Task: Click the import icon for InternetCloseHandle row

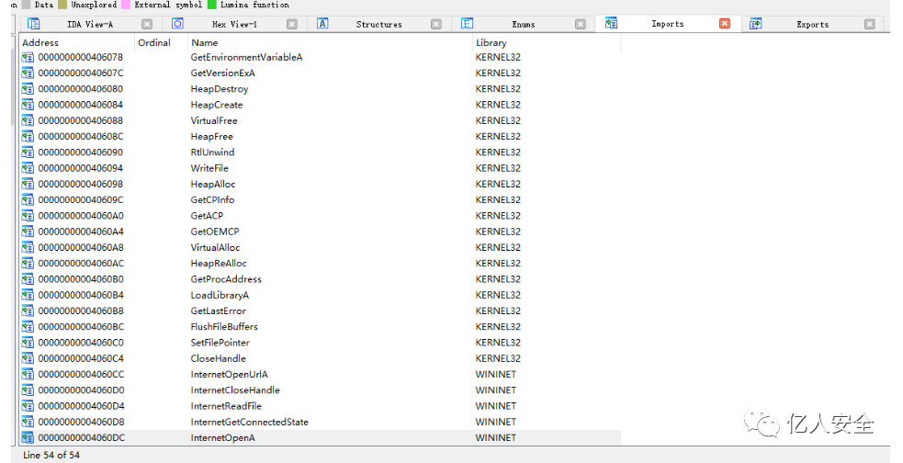Action: click(x=28, y=390)
